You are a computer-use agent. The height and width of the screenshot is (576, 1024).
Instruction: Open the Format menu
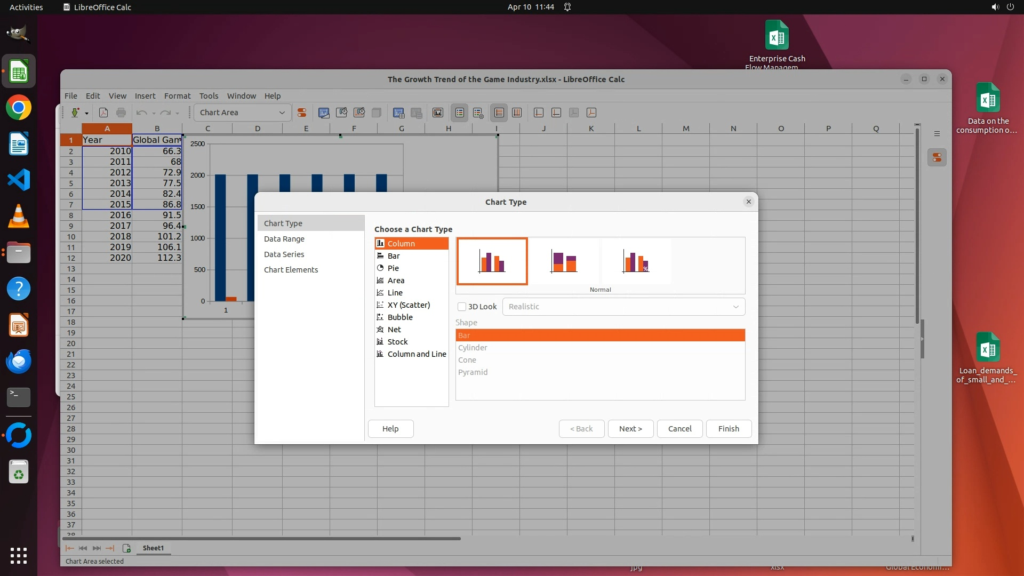[x=177, y=96]
